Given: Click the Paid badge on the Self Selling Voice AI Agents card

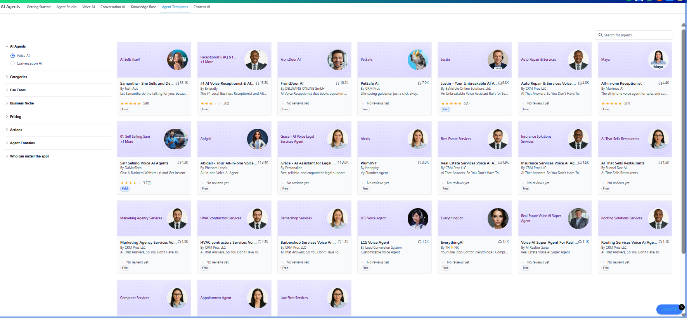Looking at the screenshot, I should pos(125,189).
